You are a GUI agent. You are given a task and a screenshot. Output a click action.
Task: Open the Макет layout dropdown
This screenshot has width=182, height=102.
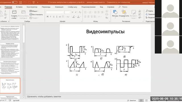34,11
